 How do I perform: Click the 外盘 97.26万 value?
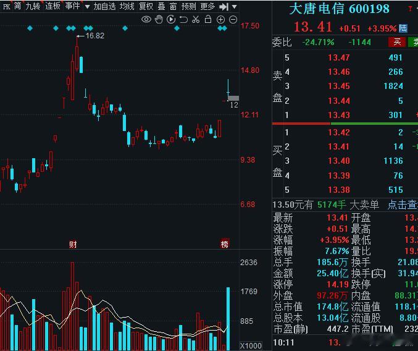point(332,295)
